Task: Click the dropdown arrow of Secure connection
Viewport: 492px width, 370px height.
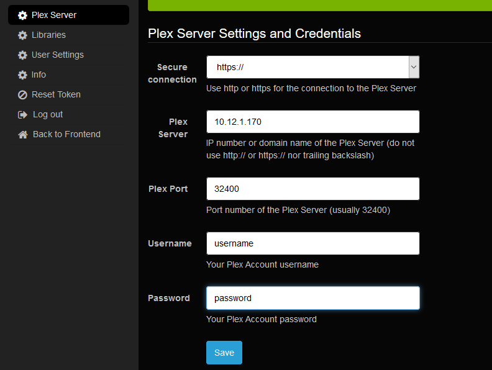Action: tap(414, 67)
